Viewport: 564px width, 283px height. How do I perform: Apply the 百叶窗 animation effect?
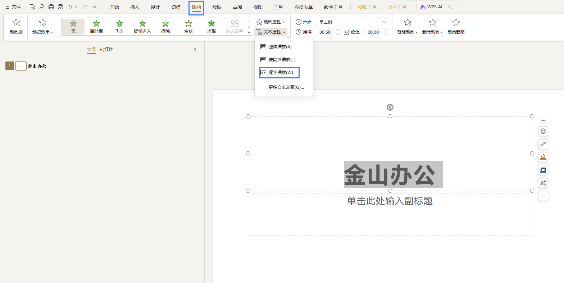point(96,27)
